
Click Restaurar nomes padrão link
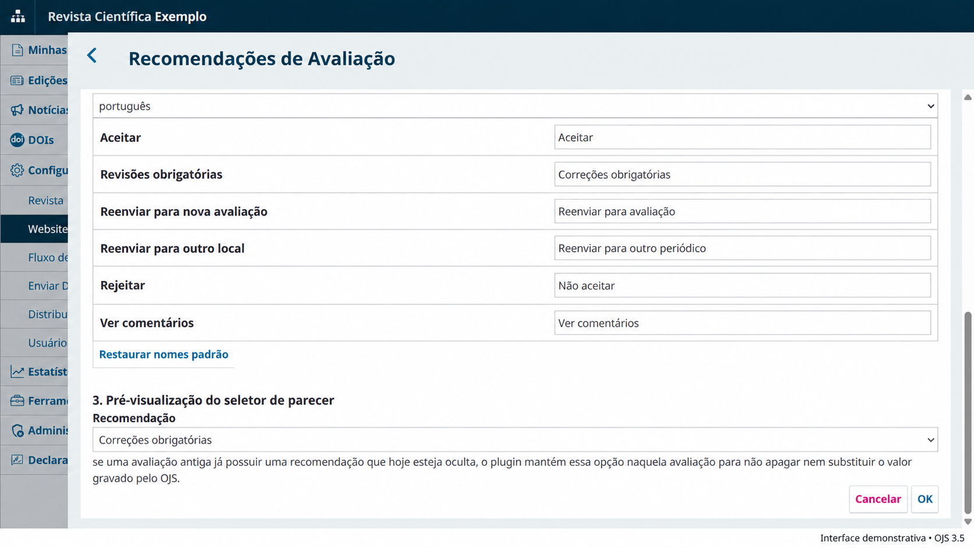(x=164, y=354)
